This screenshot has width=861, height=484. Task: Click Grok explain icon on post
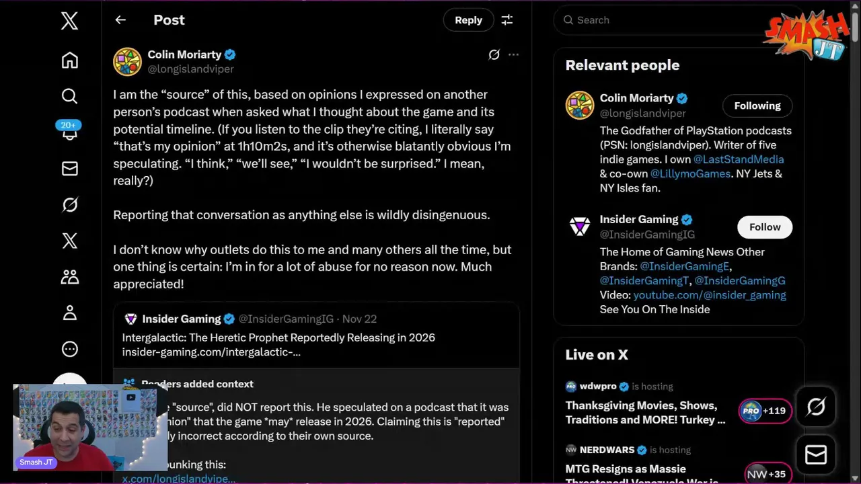pos(494,54)
